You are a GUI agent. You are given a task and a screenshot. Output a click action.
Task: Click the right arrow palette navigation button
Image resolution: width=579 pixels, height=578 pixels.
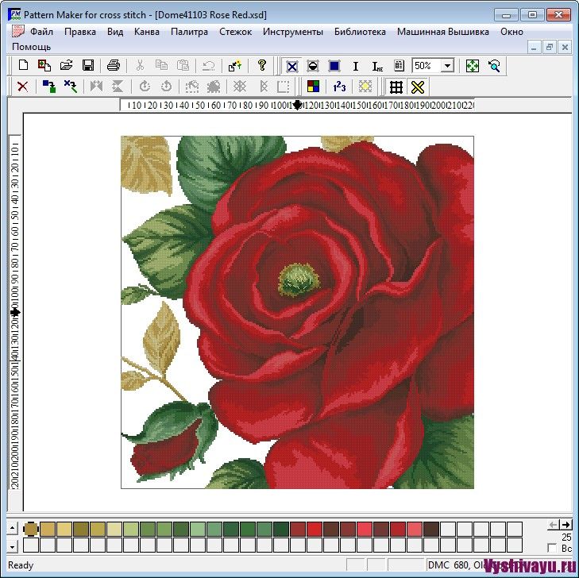click(566, 525)
